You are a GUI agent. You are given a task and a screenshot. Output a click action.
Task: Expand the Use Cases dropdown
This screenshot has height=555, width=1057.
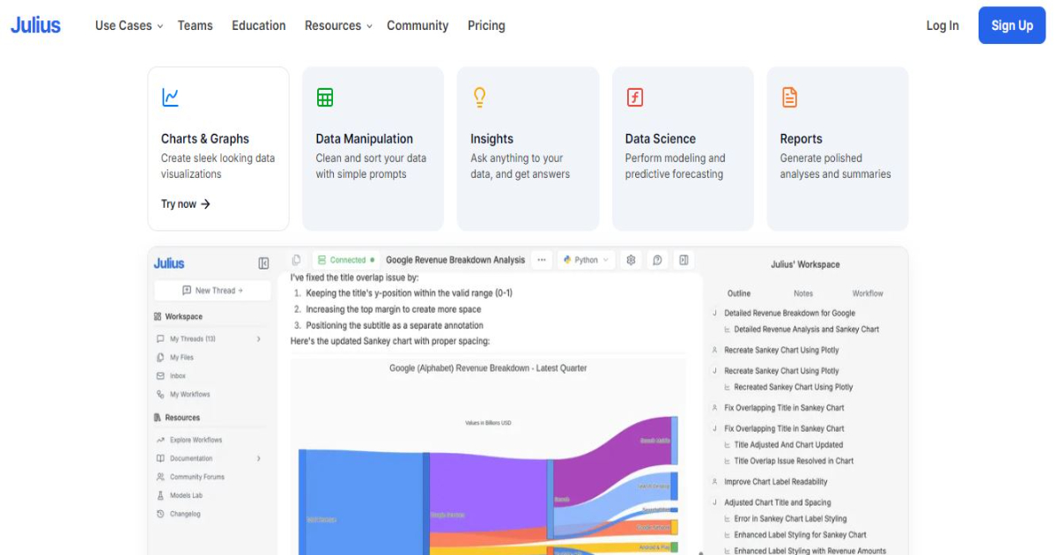pyautogui.click(x=129, y=26)
